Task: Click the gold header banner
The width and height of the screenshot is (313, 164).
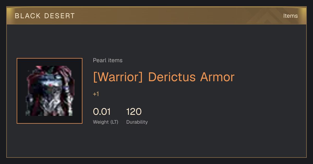Action: (x=156, y=16)
